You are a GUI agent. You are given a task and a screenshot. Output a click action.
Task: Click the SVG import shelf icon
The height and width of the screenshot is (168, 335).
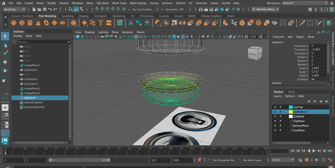pos(109,23)
